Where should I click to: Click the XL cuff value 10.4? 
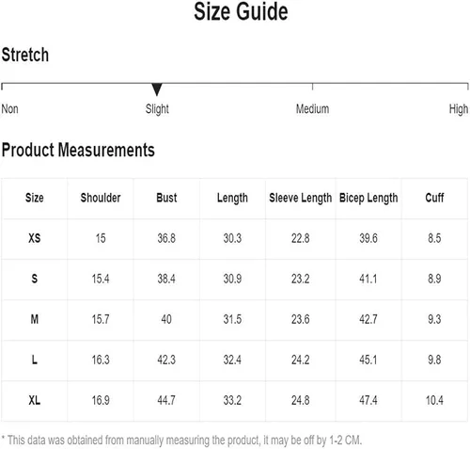[434, 400]
